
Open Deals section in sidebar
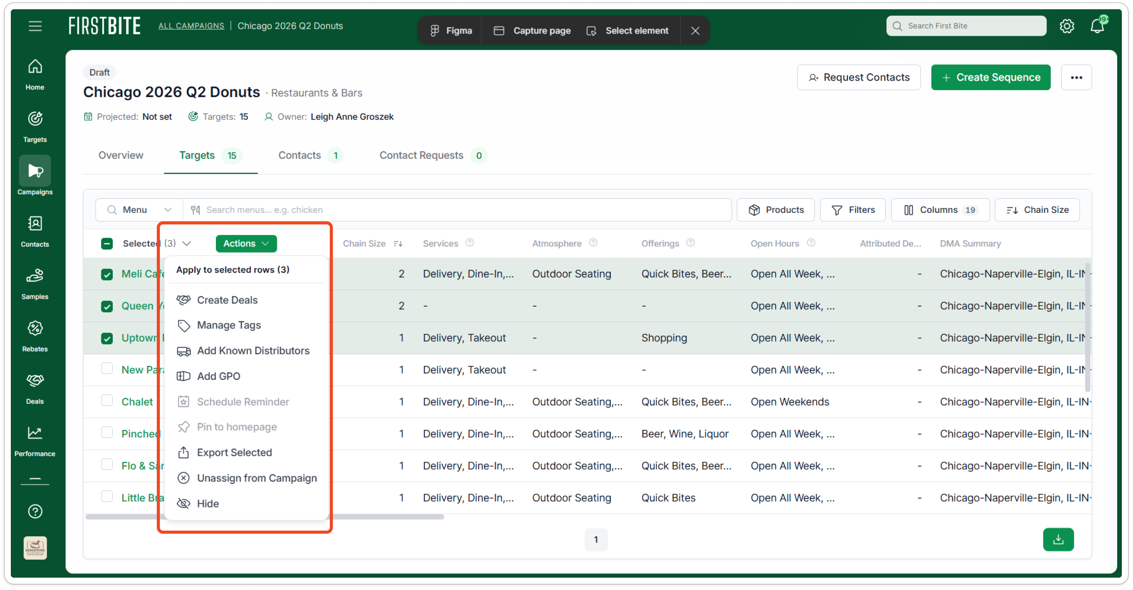tap(35, 388)
